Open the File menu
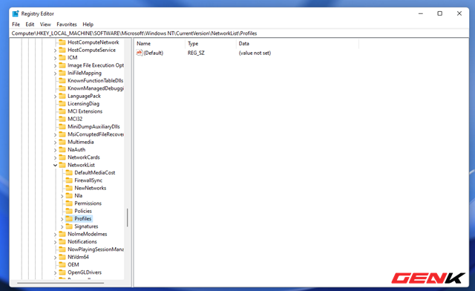 pos(16,24)
